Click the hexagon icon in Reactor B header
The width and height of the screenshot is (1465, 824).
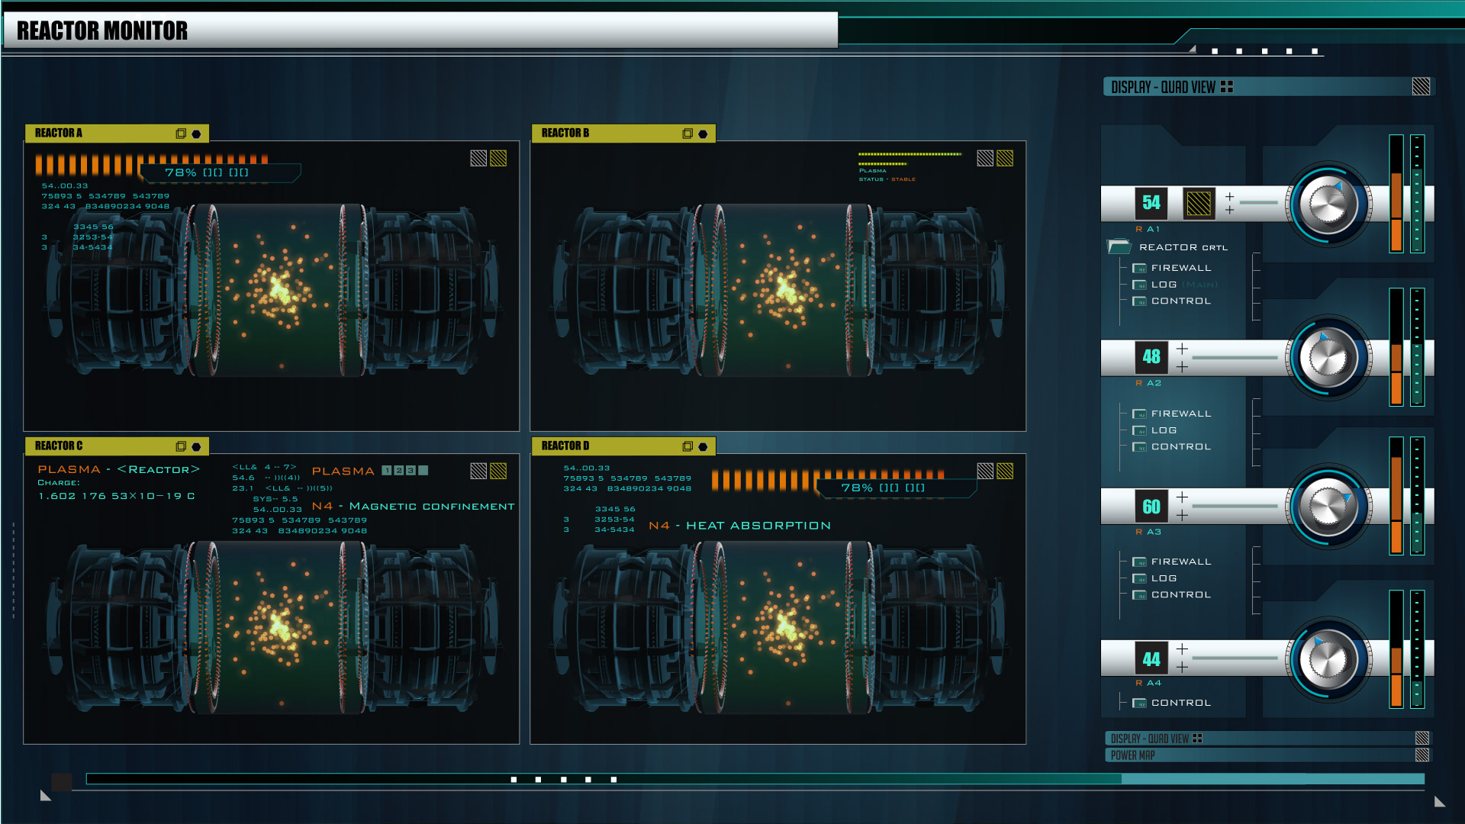point(703,134)
